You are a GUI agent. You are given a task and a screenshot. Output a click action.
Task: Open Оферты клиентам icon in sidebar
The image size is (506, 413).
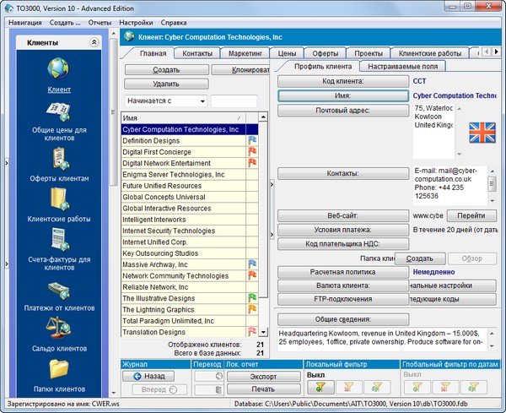tap(58, 158)
